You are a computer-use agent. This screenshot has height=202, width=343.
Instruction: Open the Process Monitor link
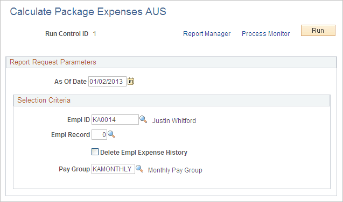pyautogui.click(x=265, y=34)
